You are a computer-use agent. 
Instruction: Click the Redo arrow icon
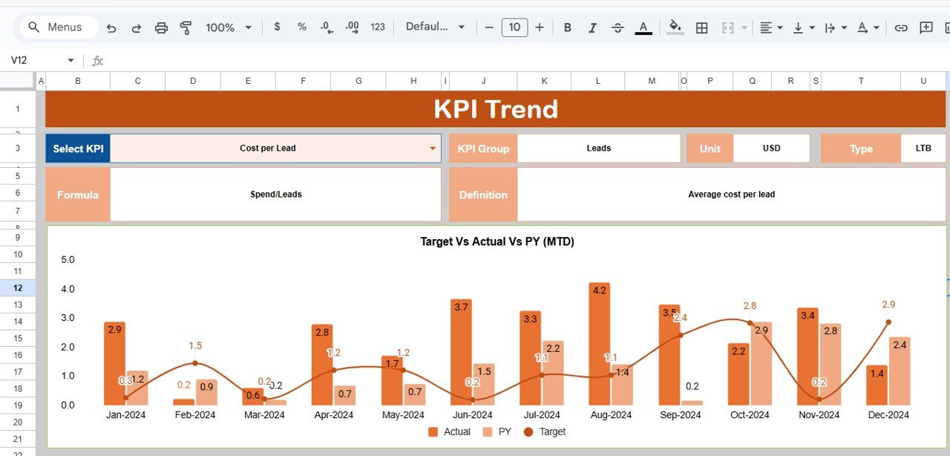137,27
